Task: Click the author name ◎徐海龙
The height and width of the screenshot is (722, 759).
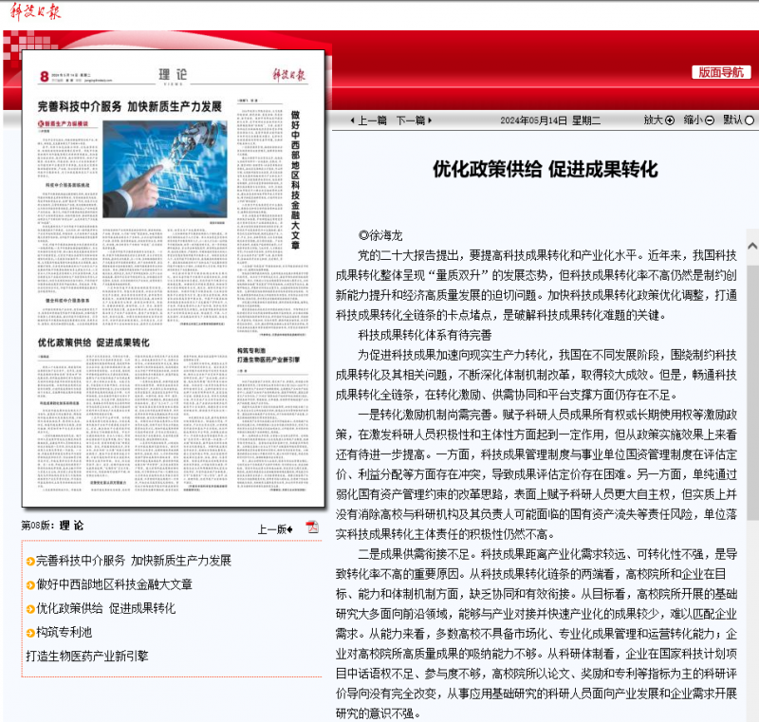Action: click(x=380, y=235)
